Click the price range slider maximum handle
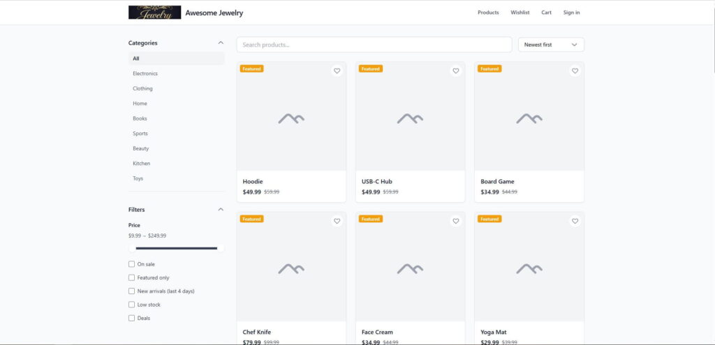This screenshot has height=345, width=715. (221, 248)
